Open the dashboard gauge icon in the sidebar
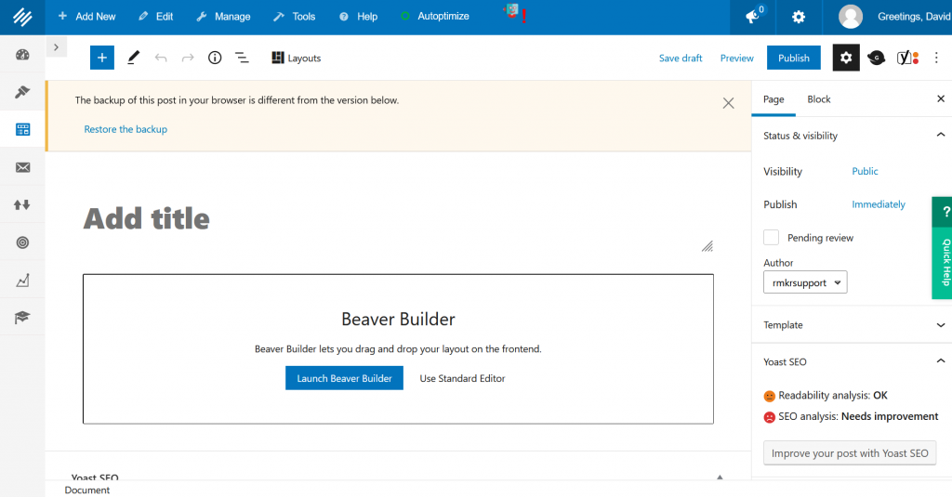Viewport: 952px width, 497px height. tap(22, 55)
